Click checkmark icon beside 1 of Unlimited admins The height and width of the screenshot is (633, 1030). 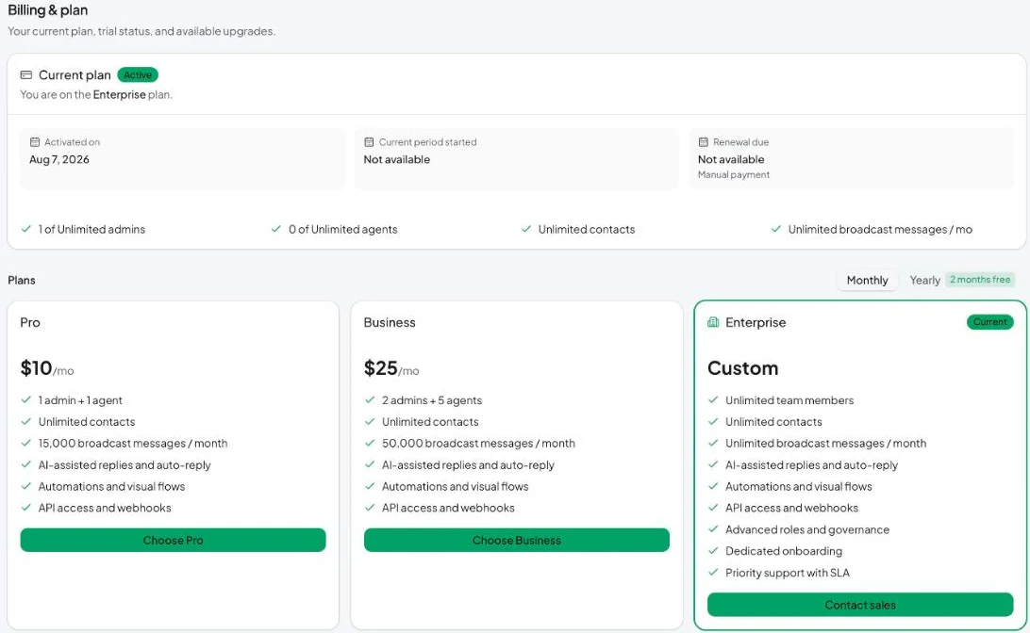pyautogui.click(x=26, y=229)
